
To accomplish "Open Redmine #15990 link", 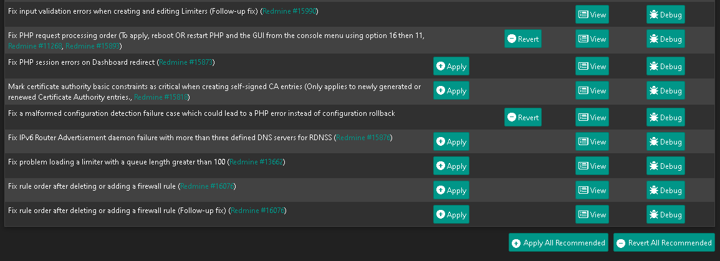I will [x=289, y=11].
